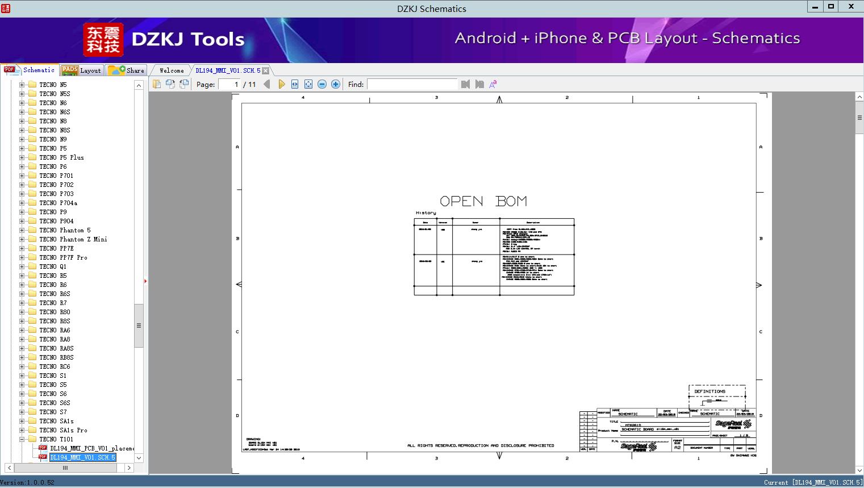Click the PDF icon of DL194_MMI_PCB_V01
Screen dimensions: 864x488
click(43, 448)
